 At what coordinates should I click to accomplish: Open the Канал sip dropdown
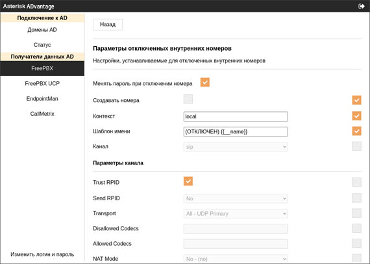click(x=236, y=147)
